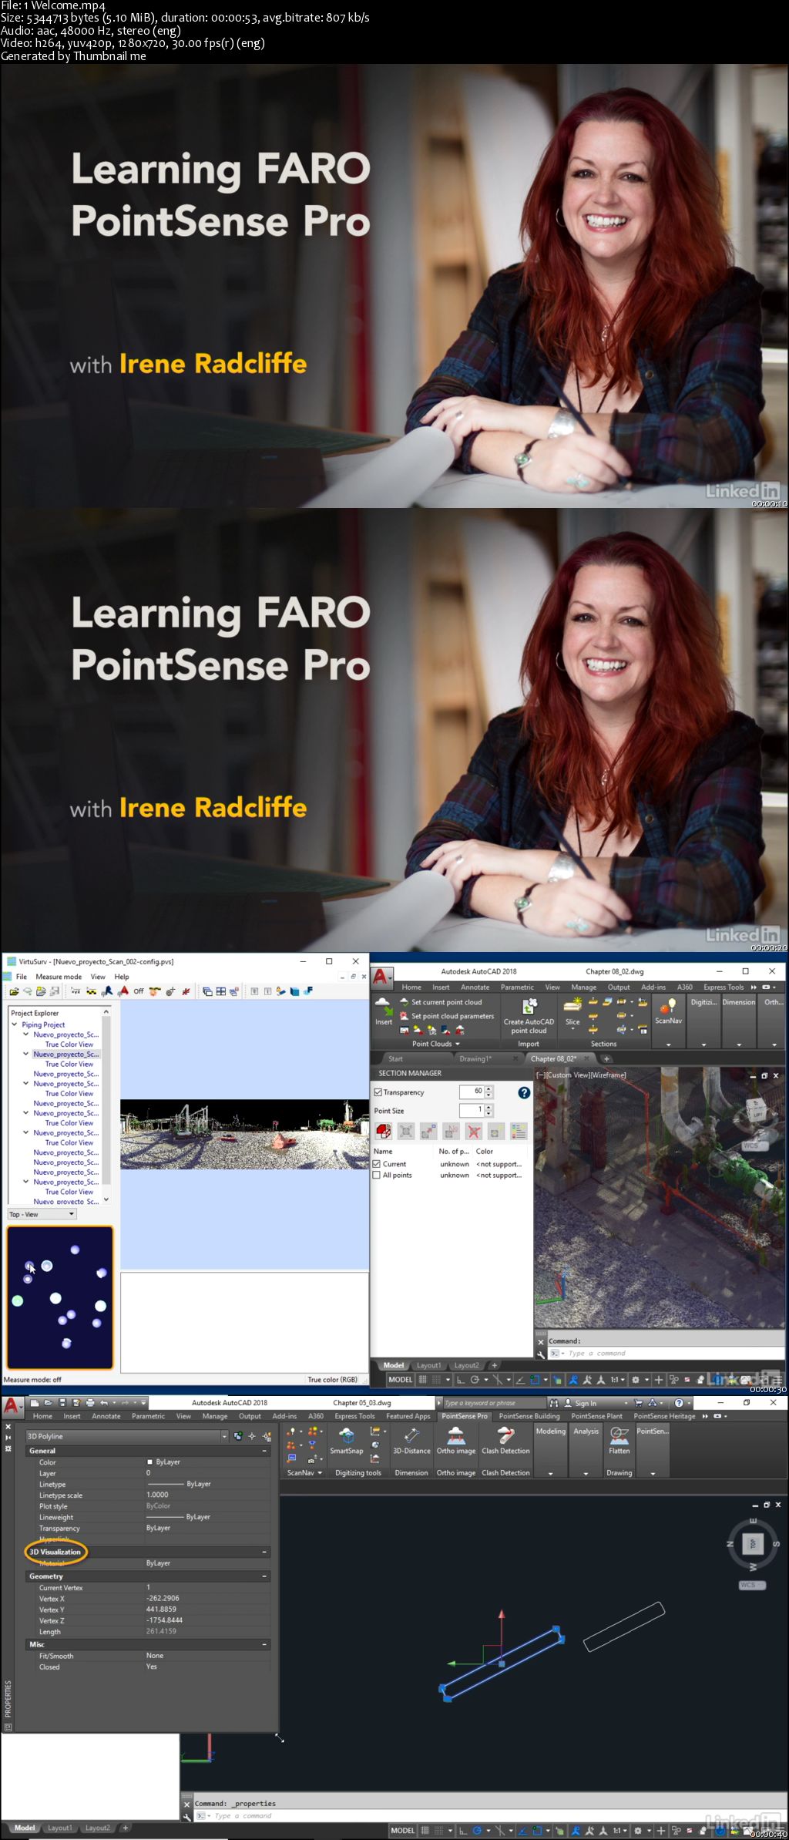Click the xyz coordinates icon in VirtuSurv
The height and width of the screenshot is (1840, 789).
tap(76, 991)
